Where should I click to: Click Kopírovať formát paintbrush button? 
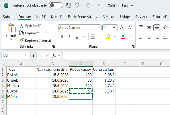pyautogui.click(x=35, y=41)
